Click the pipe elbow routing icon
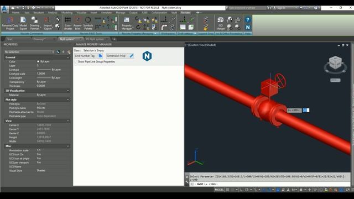This screenshot has height=199, width=354. (164, 27)
